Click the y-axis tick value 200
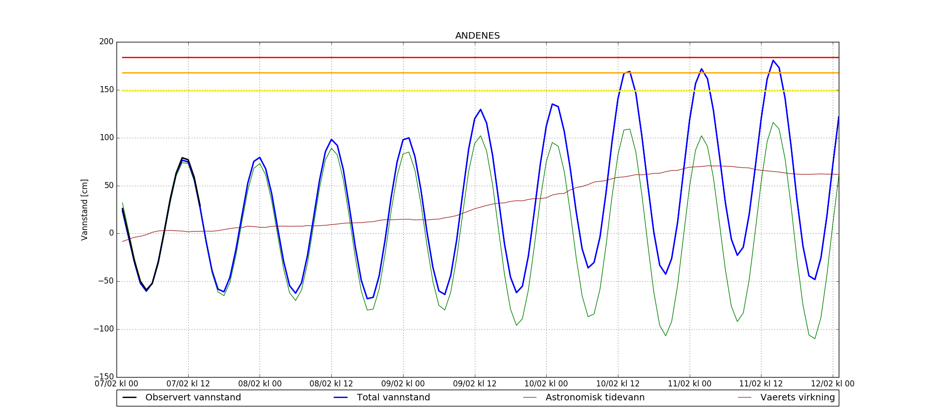The width and height of the screenshot is (932, 419). click(106, 42)
